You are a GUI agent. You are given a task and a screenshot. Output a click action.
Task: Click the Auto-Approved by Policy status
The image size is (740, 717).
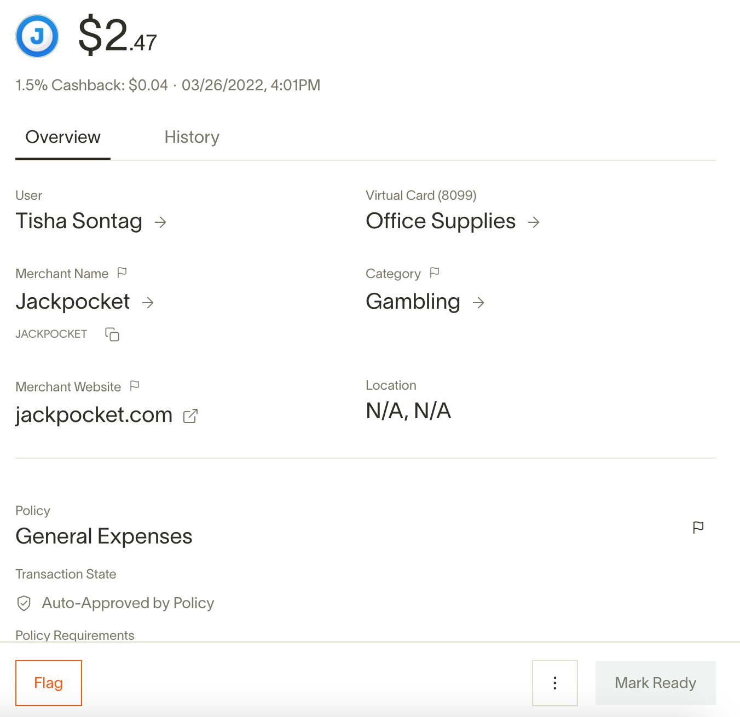click(128, 603)
